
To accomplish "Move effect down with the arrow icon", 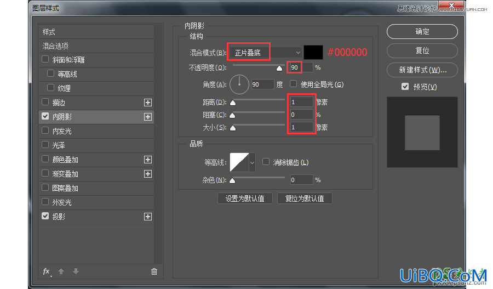I will point(76,271).
